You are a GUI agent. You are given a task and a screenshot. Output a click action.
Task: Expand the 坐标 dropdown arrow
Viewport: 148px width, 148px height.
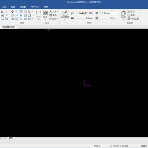pyautogui.click(x=58, y=19)
